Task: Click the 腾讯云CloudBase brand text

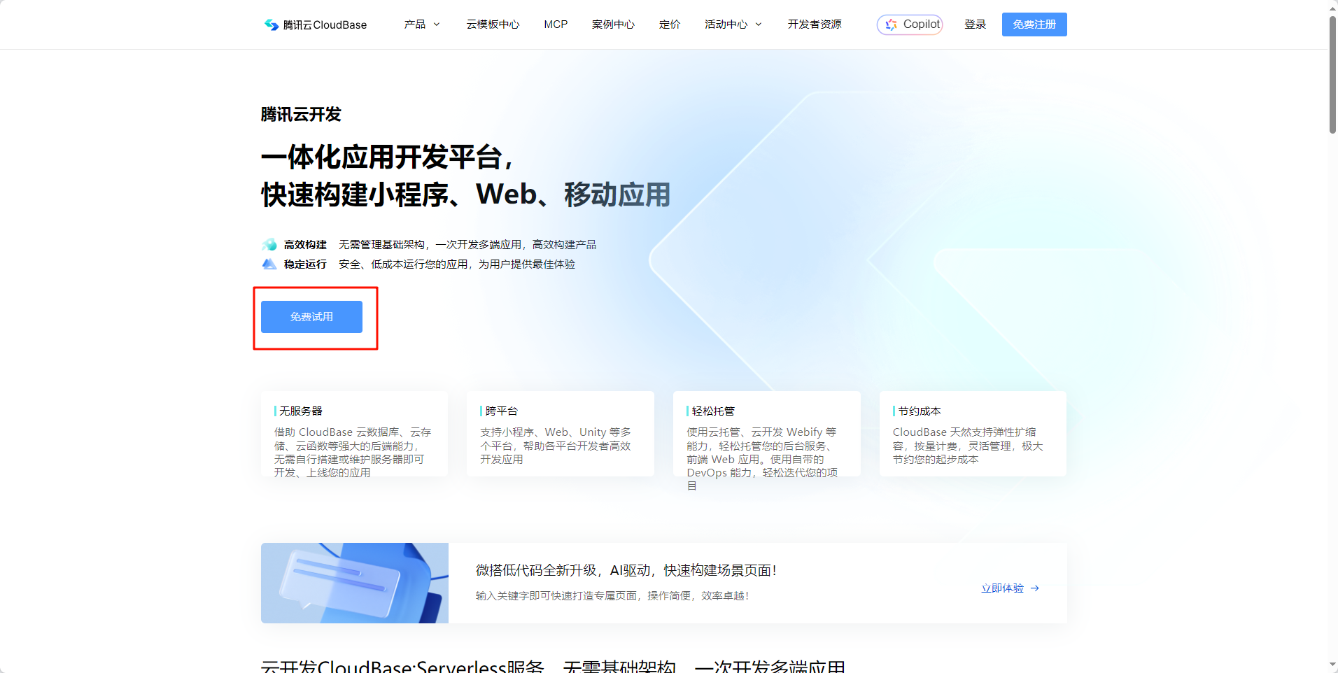Action: pos(325,24)
